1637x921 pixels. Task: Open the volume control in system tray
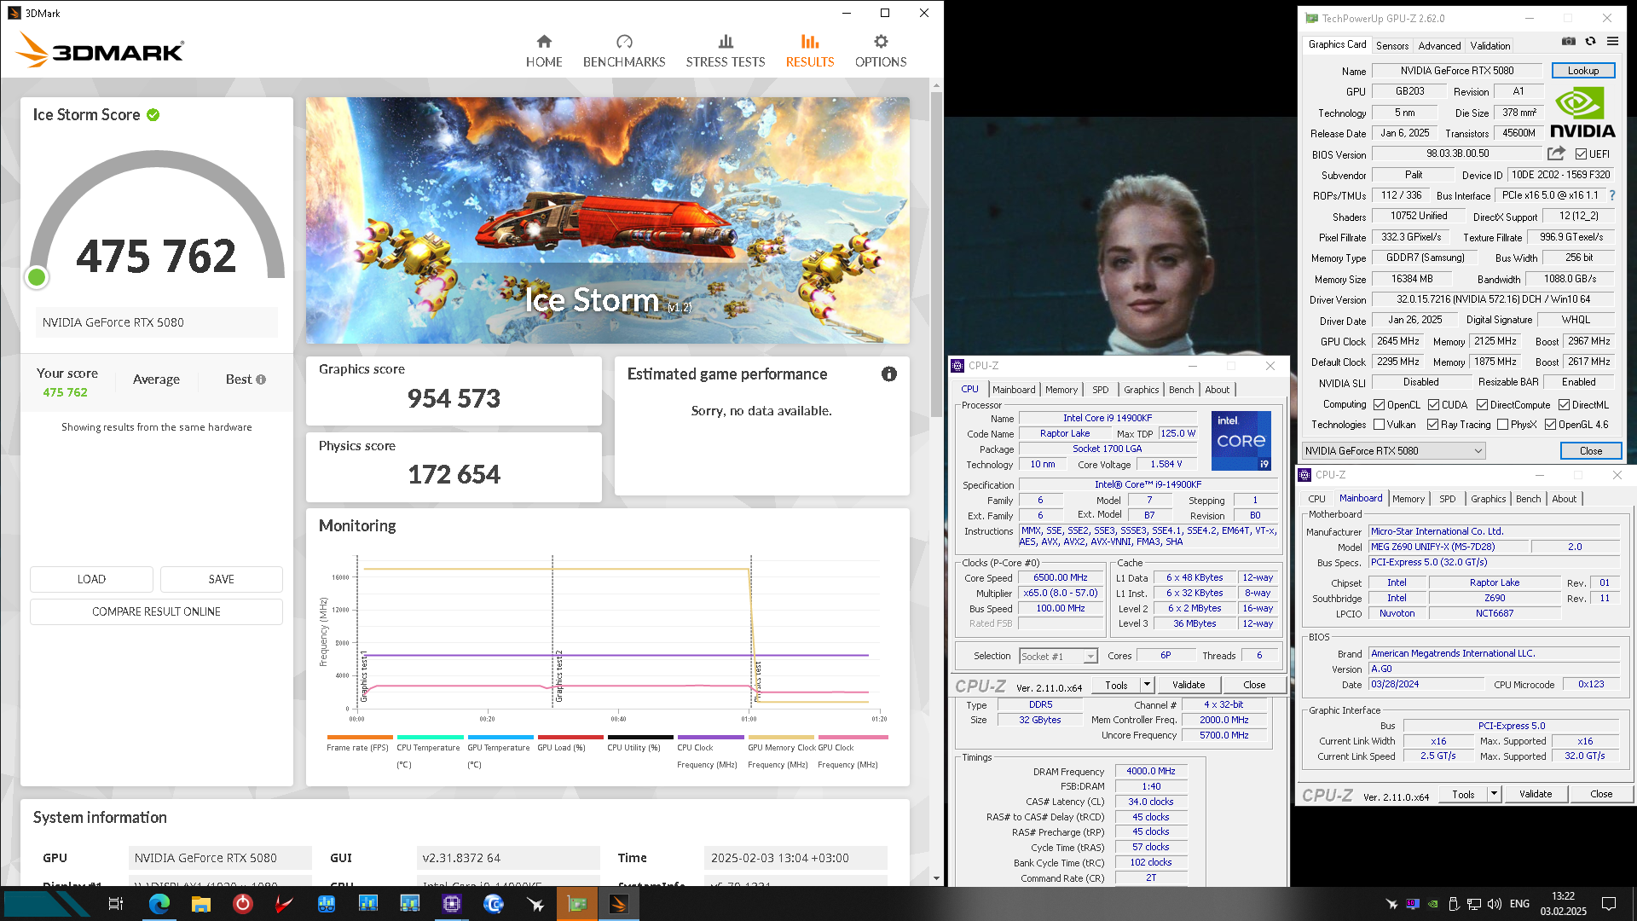(1495, 904)
